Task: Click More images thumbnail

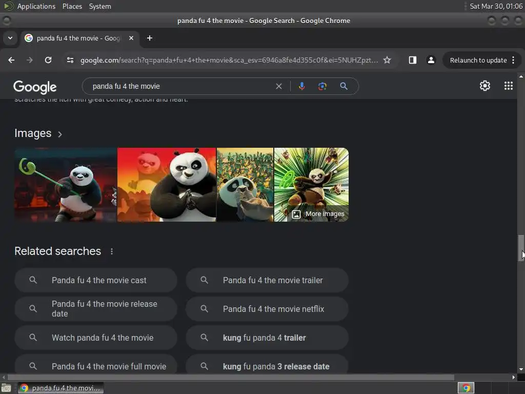Action: (x=311, y=185)
